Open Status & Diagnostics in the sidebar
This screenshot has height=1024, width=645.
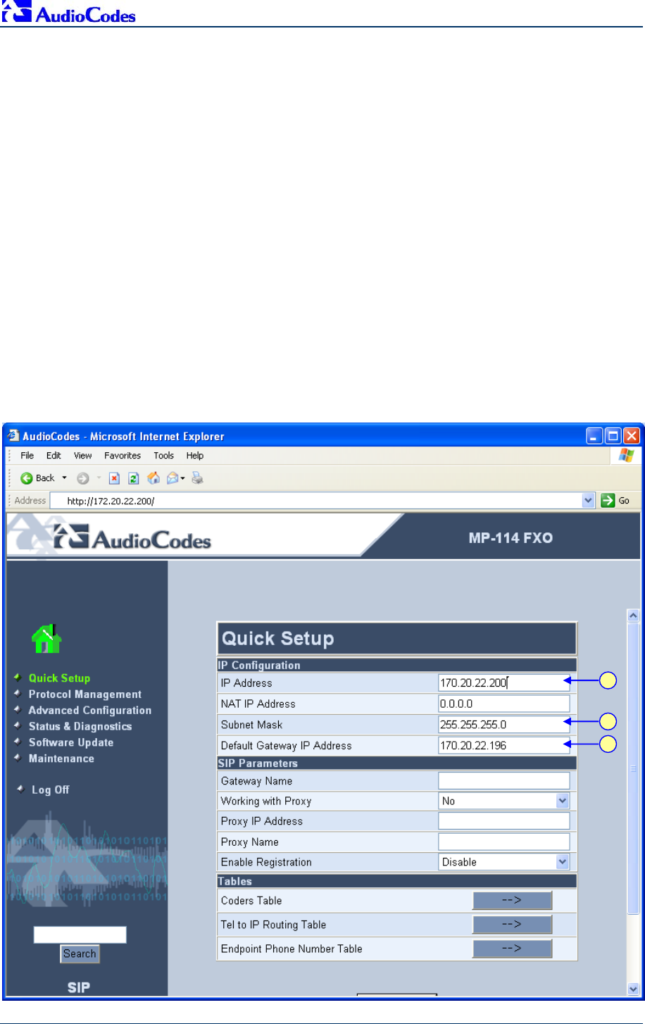80,727
